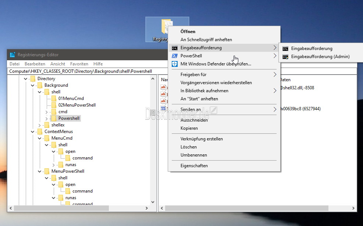The width and height of the screenshot is (363, 226).
Task: Click the Background folder icon in tree
Action: pyautogui.click(x=40, y=85)
